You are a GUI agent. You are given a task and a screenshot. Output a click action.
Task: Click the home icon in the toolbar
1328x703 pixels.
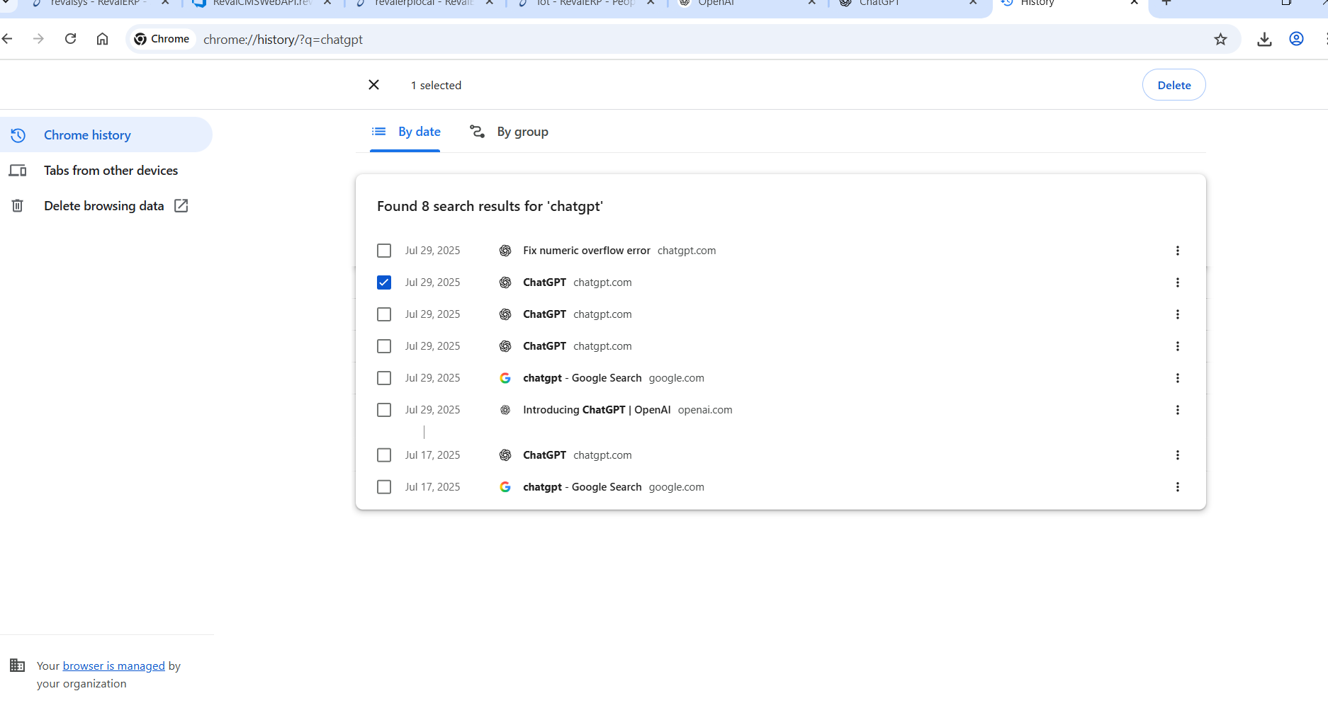pyautogui.click(x=102, y=39)
